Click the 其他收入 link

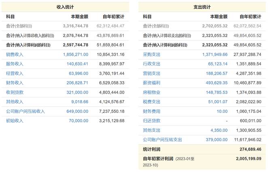[15, 102]
